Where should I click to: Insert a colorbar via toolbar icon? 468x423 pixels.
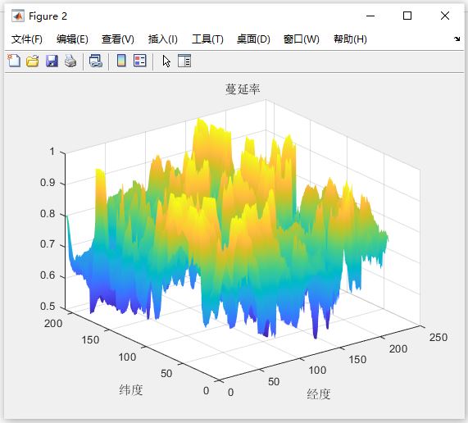point(121,61)
